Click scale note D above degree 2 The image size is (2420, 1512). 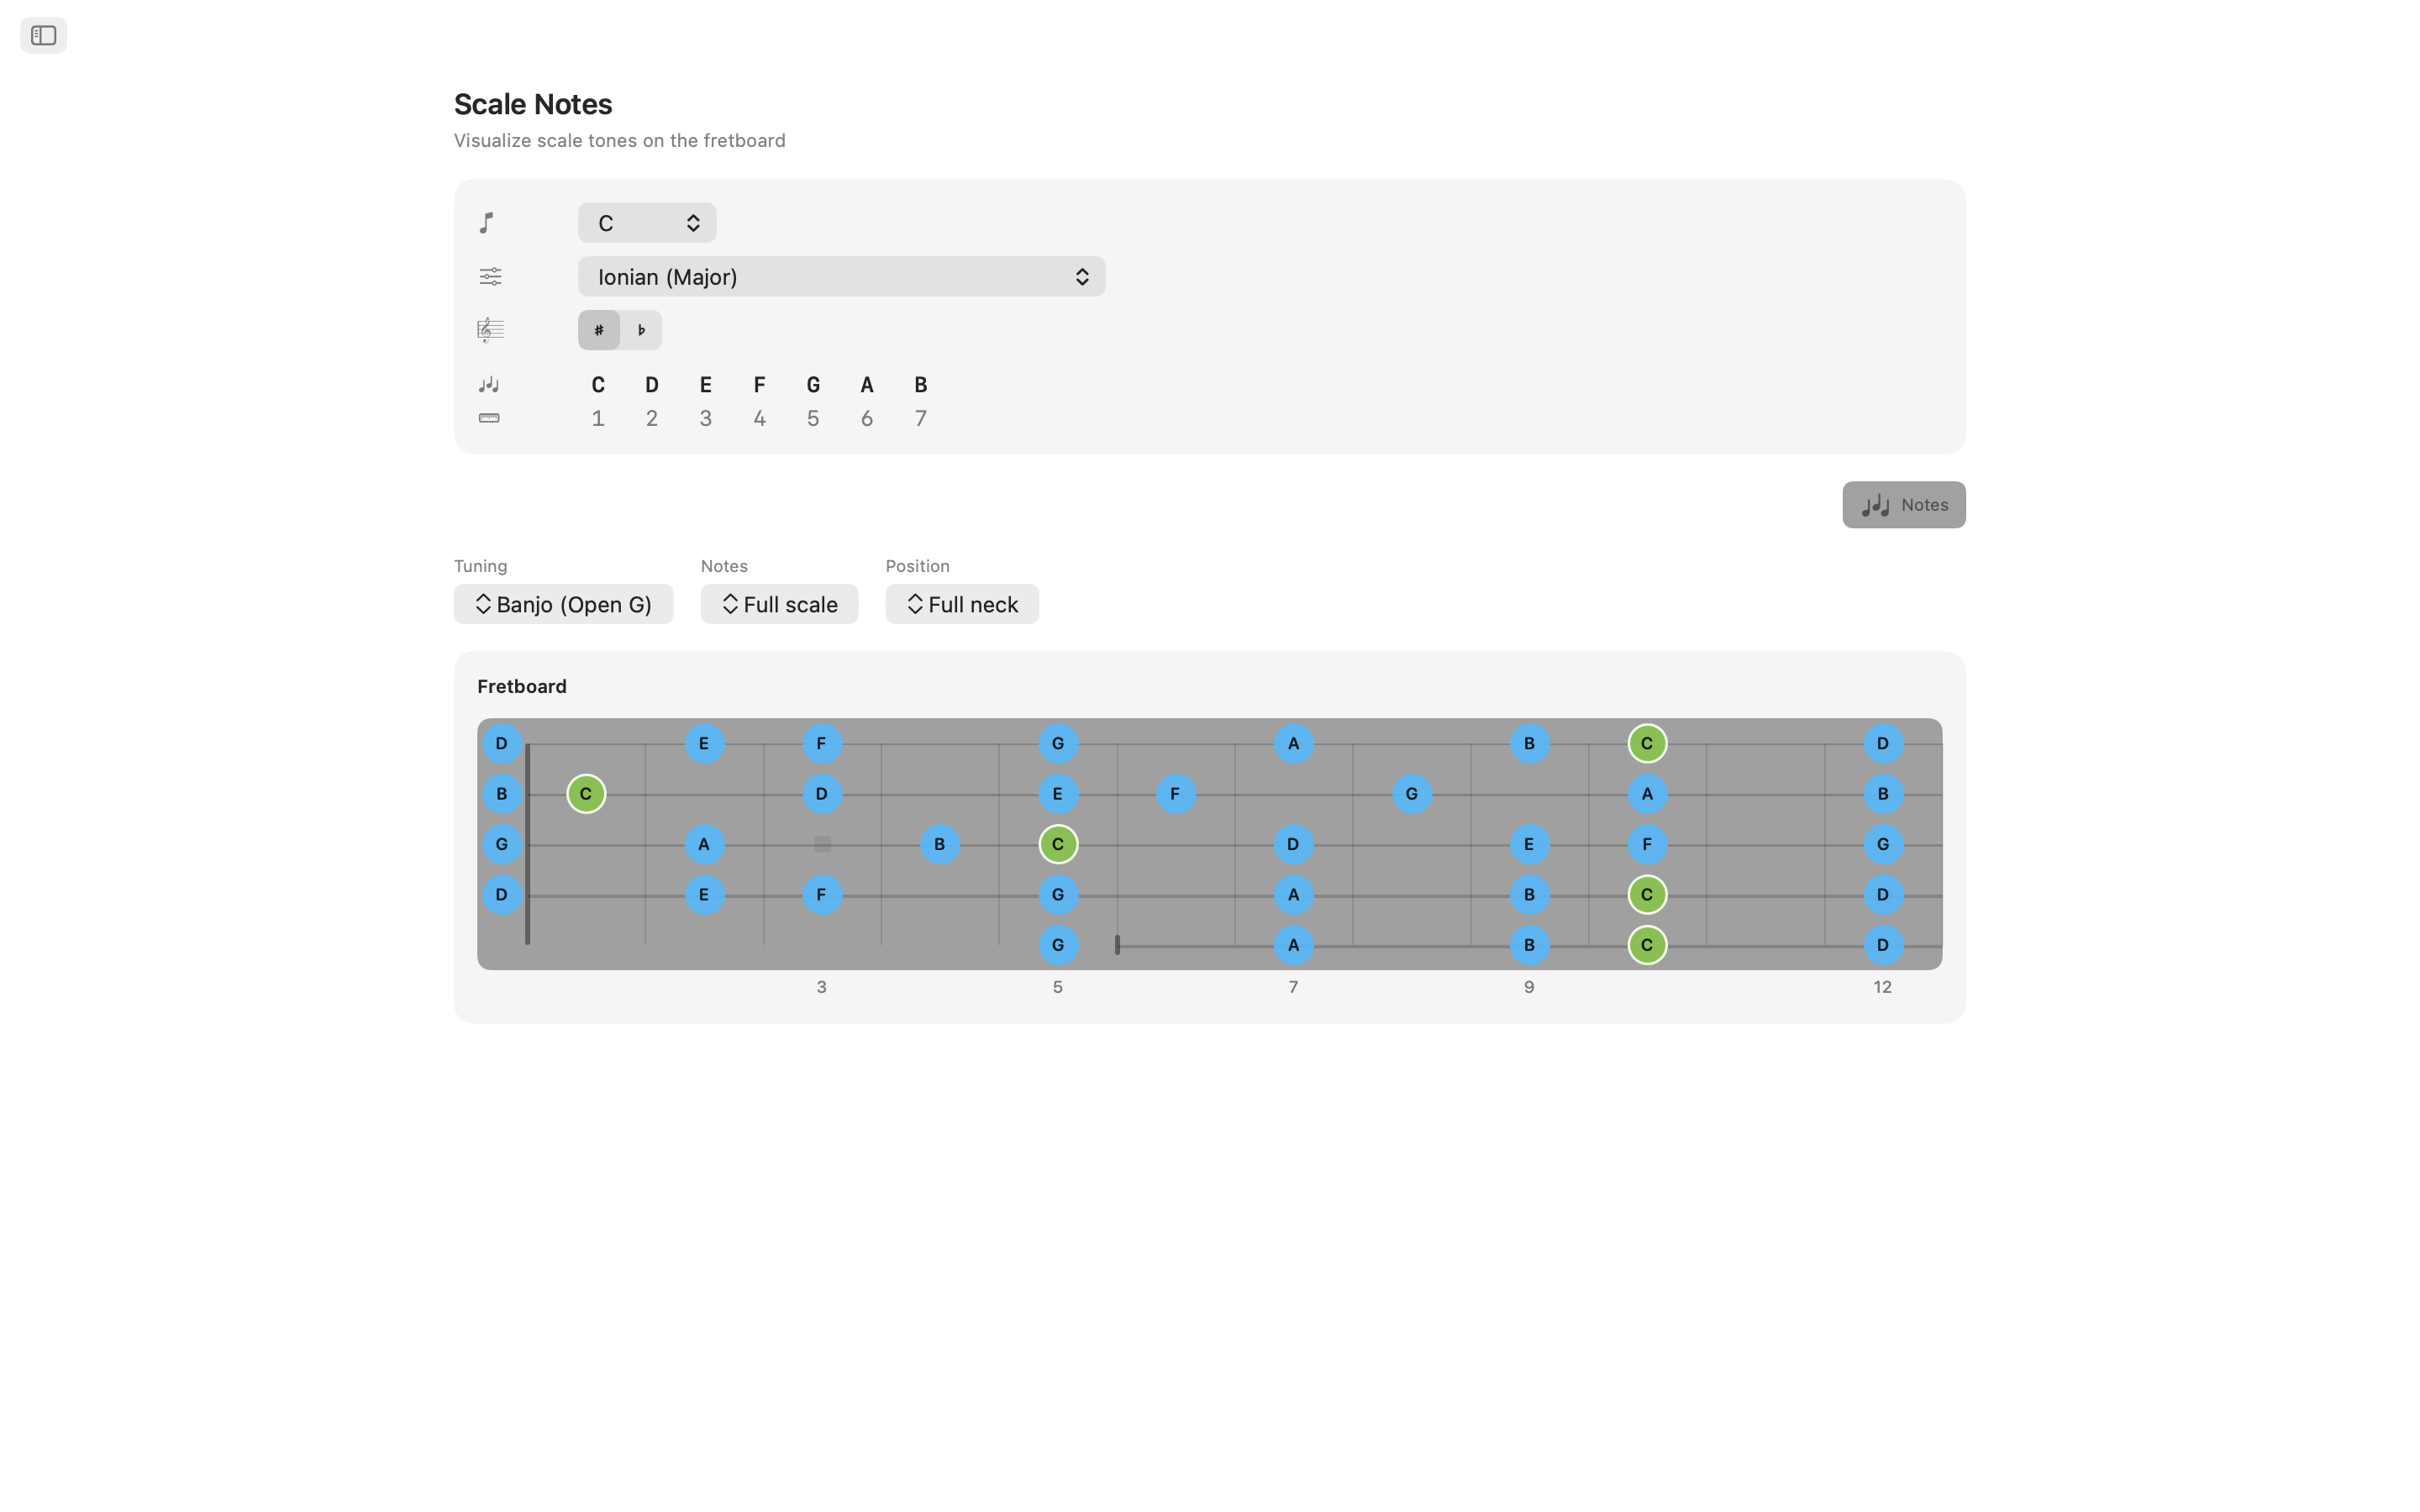pyautogui.click(x=652, y=385)
